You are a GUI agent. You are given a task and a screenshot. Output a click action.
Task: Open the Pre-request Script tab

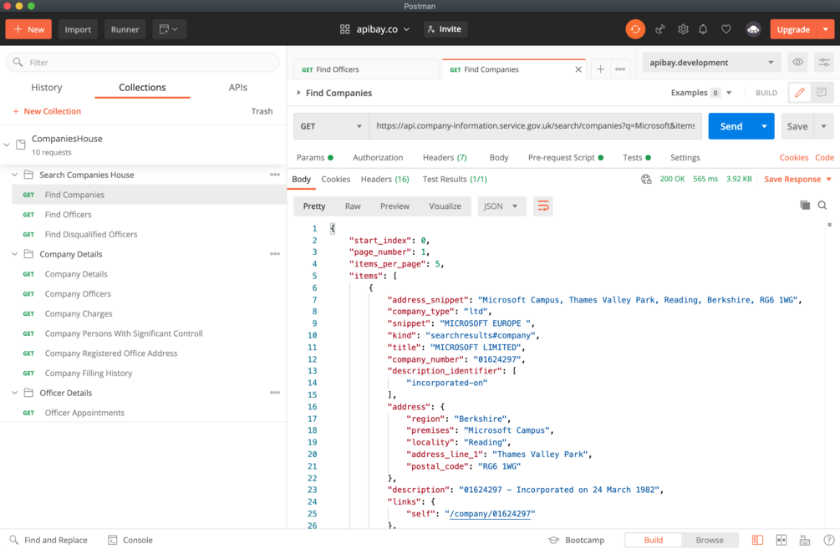point(561,157)
